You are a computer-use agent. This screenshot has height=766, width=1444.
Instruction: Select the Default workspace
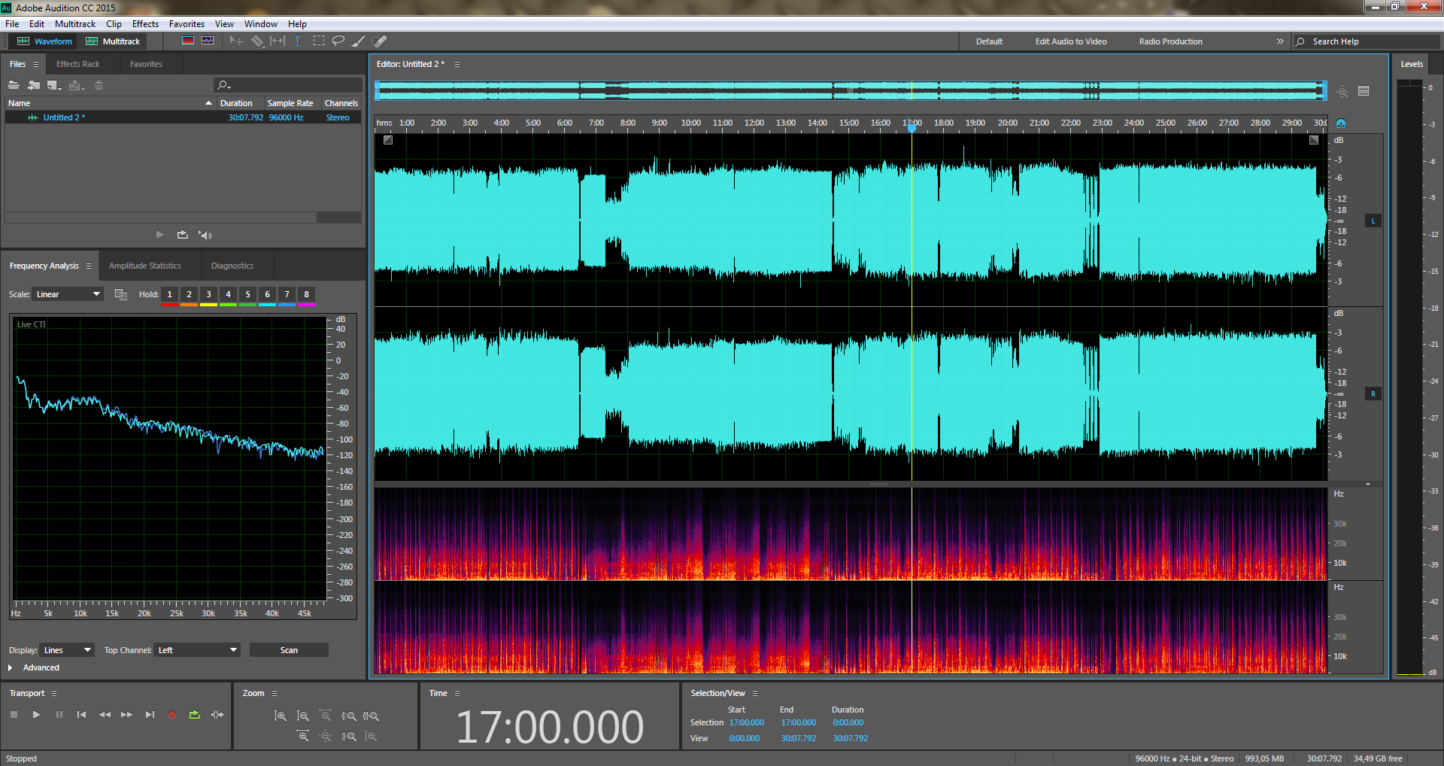coord(989,41)
